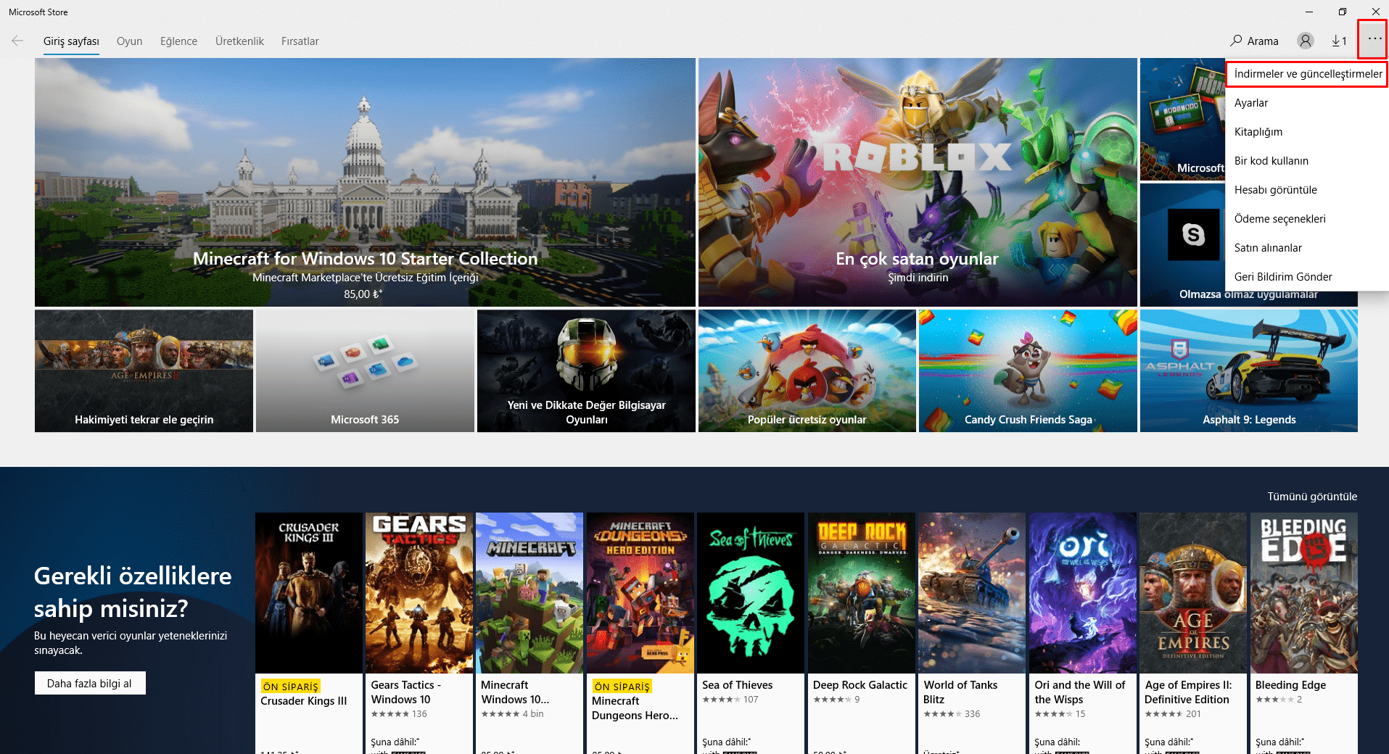The width and height of the screenshot is (1389, 754).
Task: Close the Microsoft Store window
Action: (x=1375, y=12)
